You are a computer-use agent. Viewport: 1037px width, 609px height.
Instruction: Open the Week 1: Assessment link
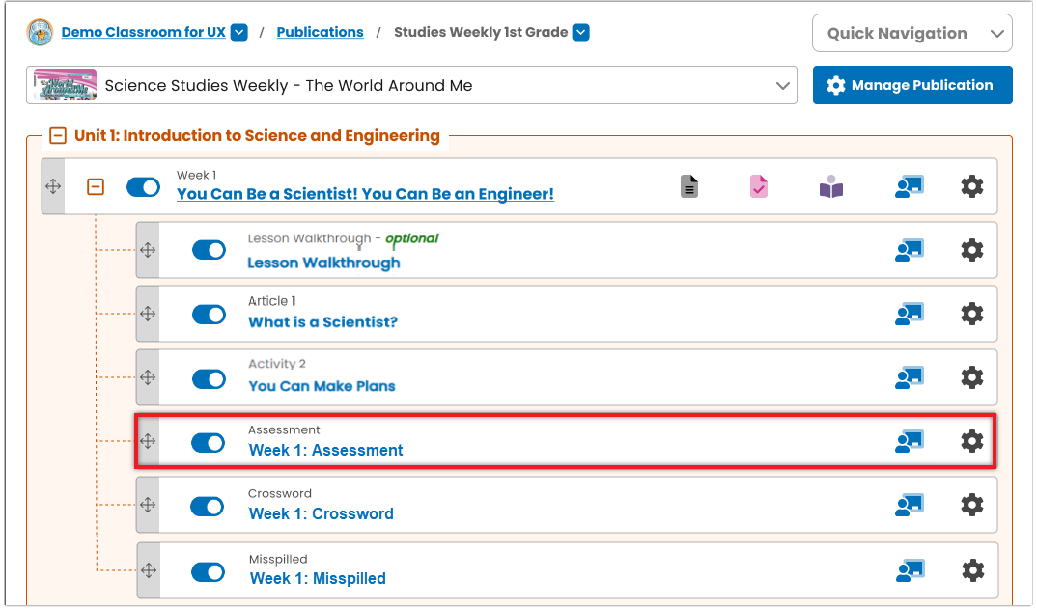tap(325, 450)
